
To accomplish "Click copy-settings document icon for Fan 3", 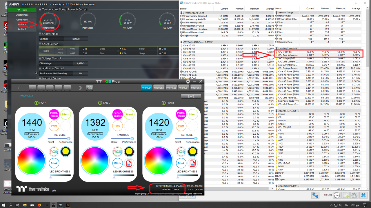I will pyautogui.click(x=193, y=163).
